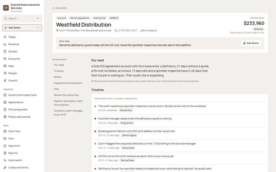Click the ServiceTrade source badge
The width and height of the screenshot is (276, 172).
pyautogui.click(x=127, y=161)
